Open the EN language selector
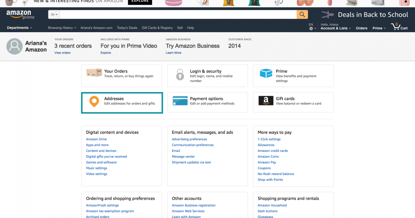The height and width of the screenshot is (218, 415). [x=312, y=27]
